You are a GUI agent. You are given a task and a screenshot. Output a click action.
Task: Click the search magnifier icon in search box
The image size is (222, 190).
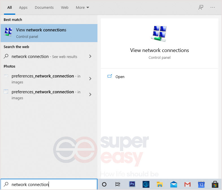(6, 184)
